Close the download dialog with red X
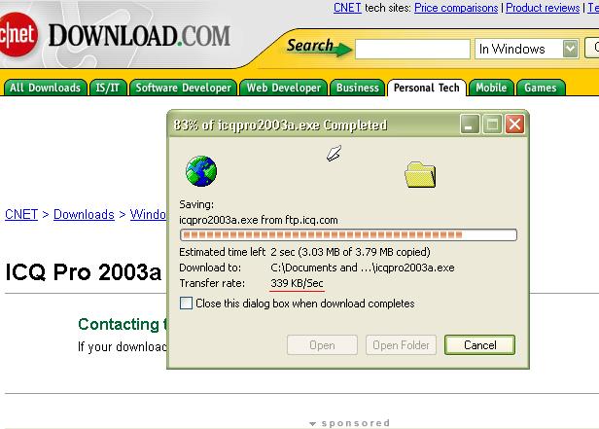This screenshot has height=429, width=599. tap(514, 125)
